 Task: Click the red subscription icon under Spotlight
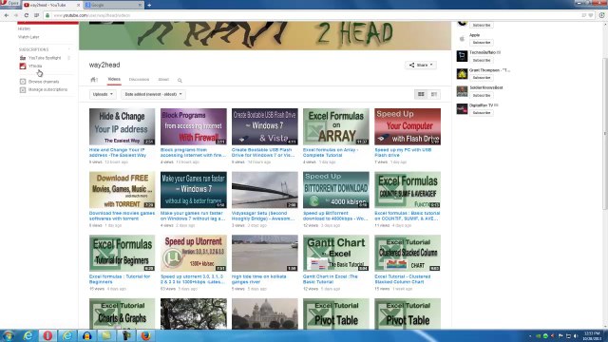point(23,66)
